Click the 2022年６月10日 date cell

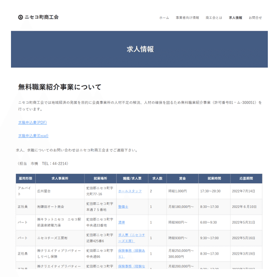pos(246,207)
